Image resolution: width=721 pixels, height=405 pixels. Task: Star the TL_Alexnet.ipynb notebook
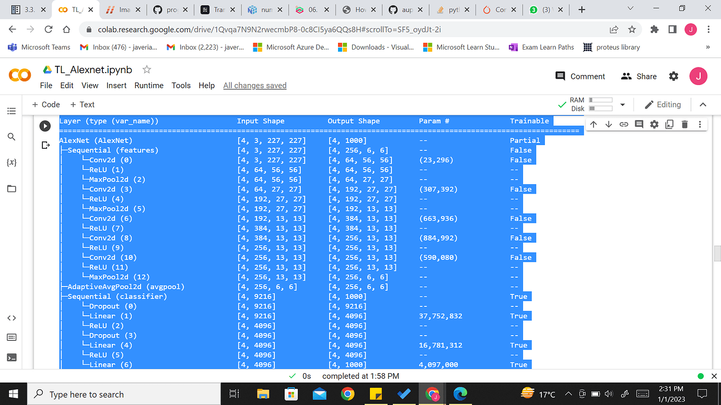(147, 69)
